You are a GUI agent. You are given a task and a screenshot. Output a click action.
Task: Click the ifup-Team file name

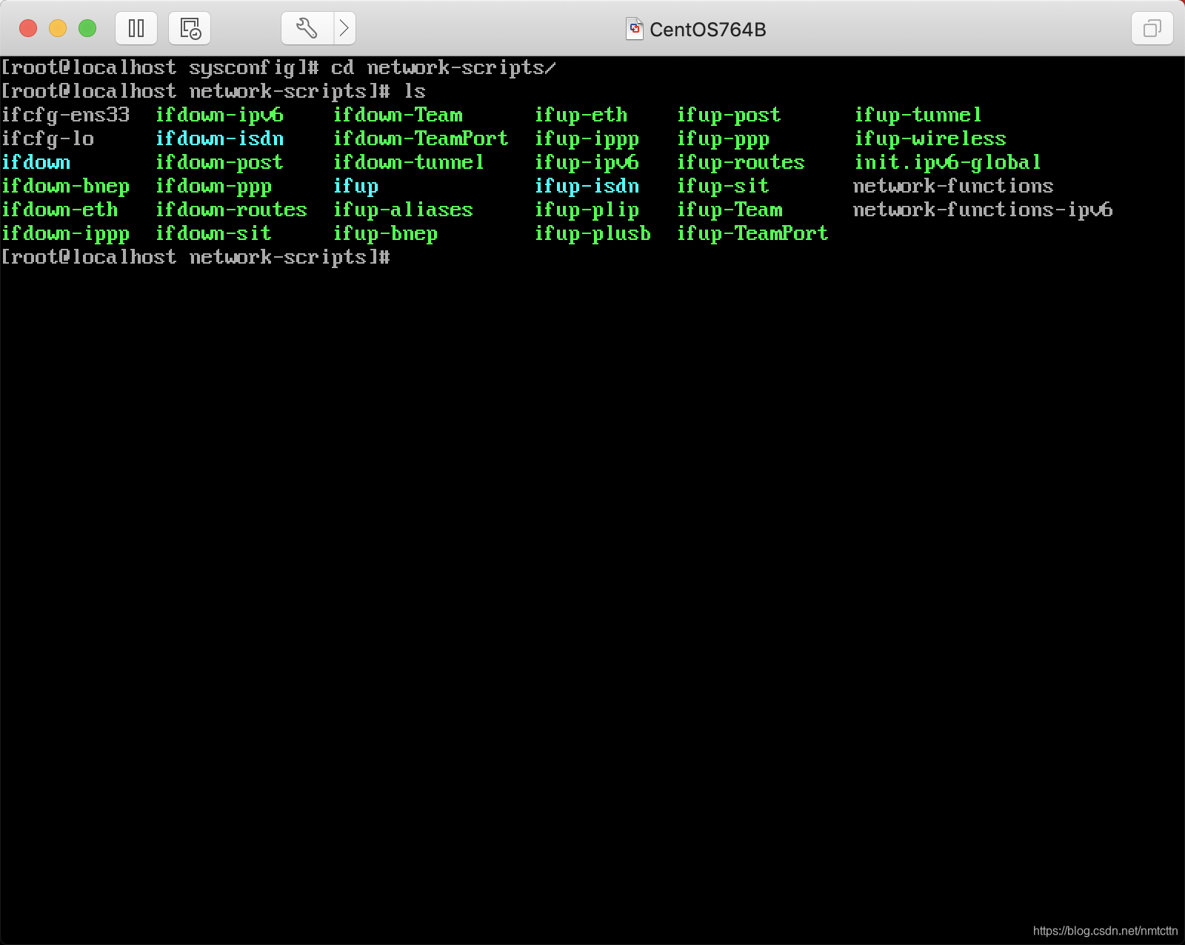pos(730,210)
